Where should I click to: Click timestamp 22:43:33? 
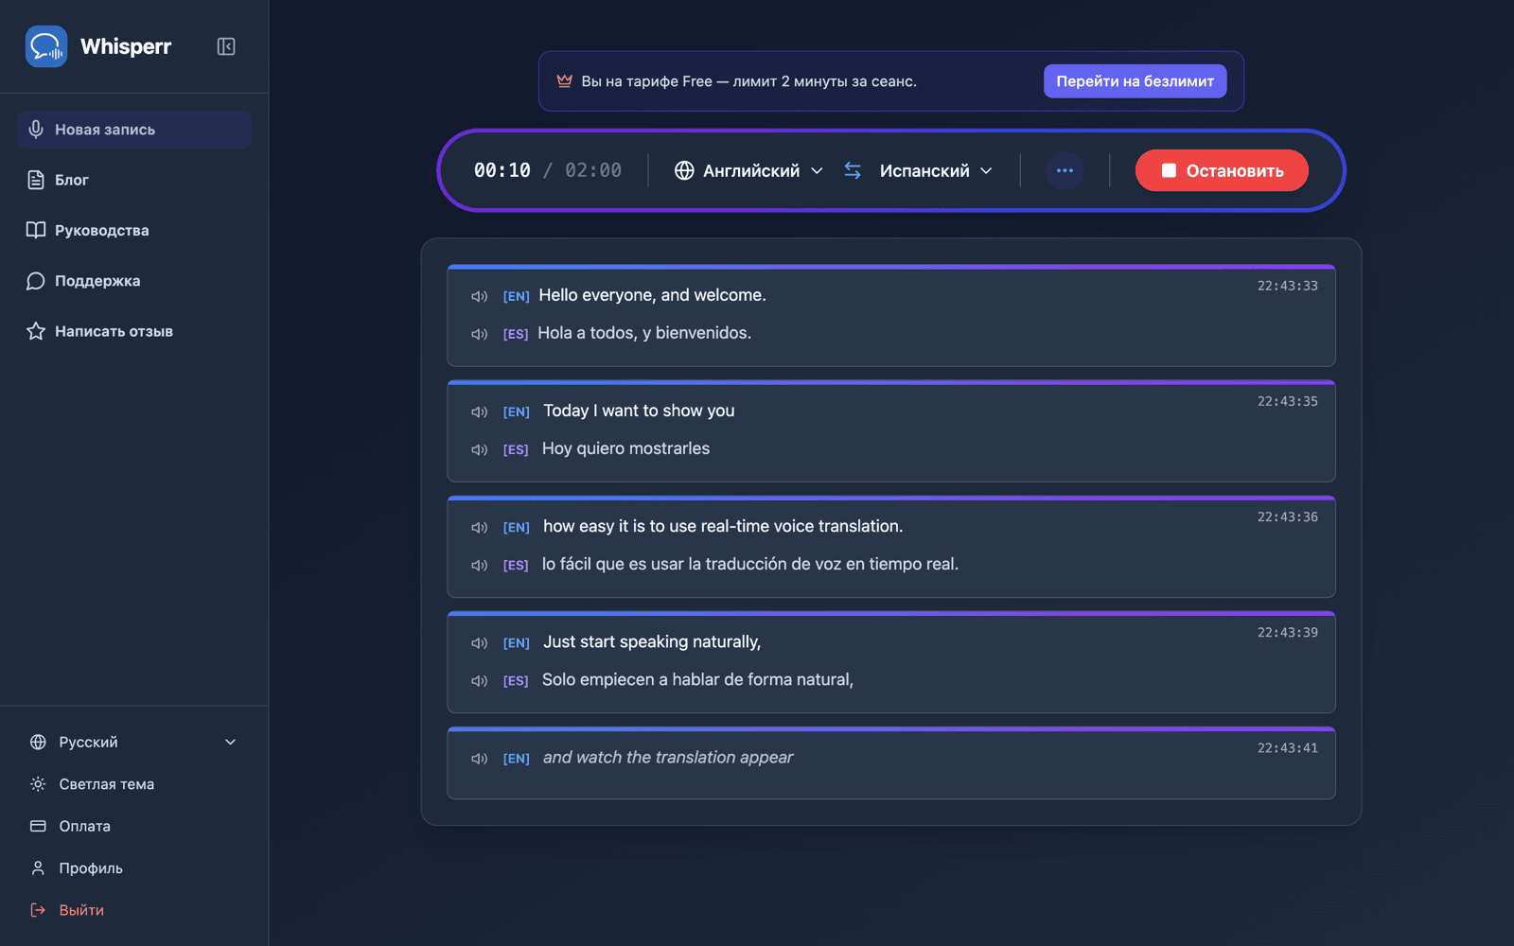1287,286
